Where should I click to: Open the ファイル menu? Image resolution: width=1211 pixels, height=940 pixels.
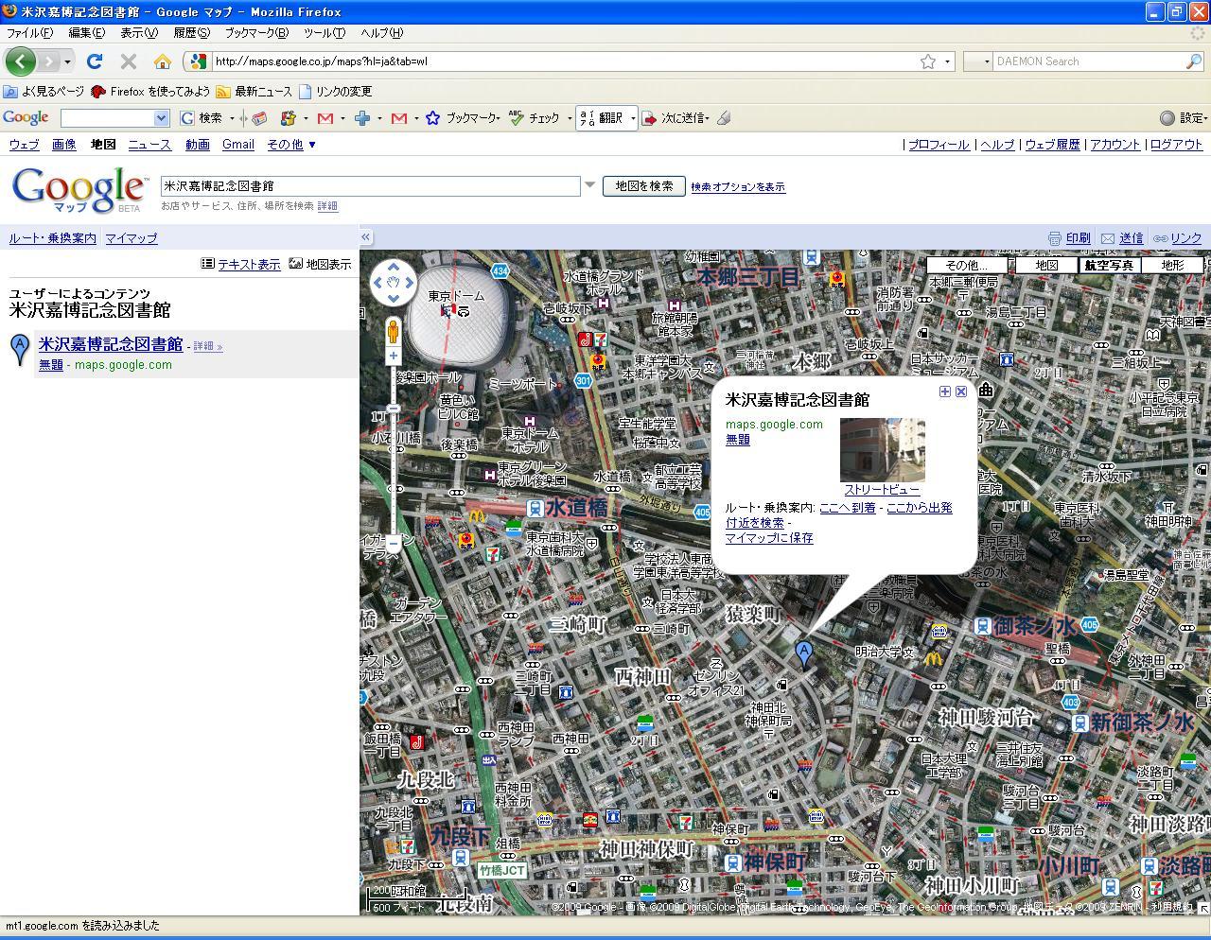(x=29, y=33)
